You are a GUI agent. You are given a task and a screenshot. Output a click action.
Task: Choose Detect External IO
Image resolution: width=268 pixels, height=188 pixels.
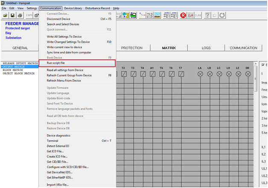77,146
